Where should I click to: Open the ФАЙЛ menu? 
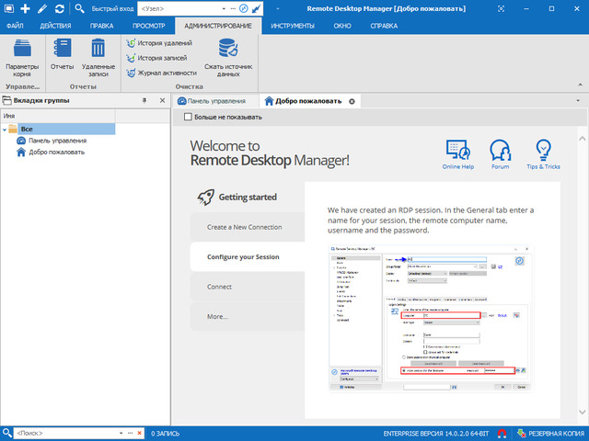coord(15,26)
